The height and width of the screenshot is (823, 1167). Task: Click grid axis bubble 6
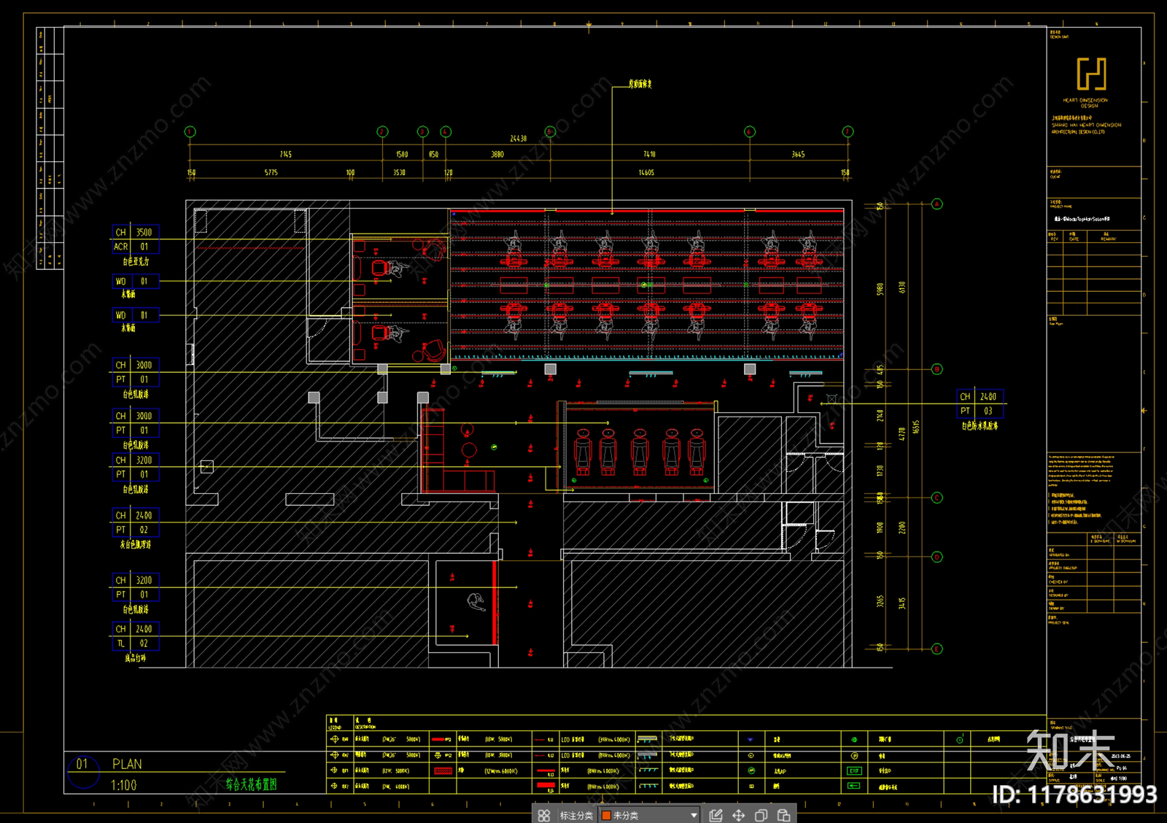(750, 132)
